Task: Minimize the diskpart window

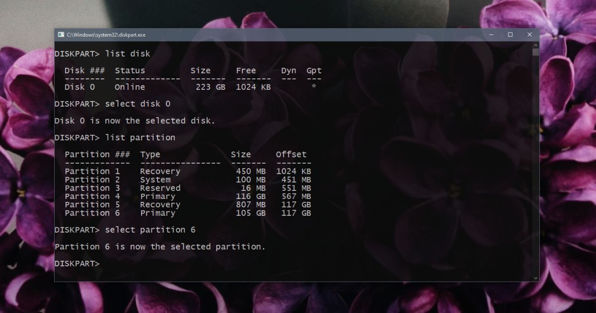Action: (x=491, y=35)
